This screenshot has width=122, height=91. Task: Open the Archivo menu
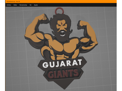[9, 5]
